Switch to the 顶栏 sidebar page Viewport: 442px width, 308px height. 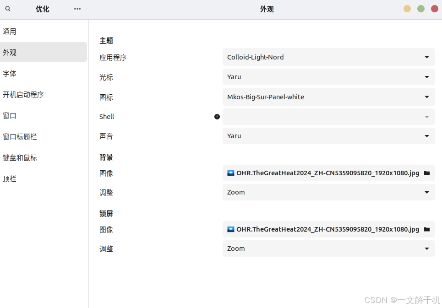[10, 179]
